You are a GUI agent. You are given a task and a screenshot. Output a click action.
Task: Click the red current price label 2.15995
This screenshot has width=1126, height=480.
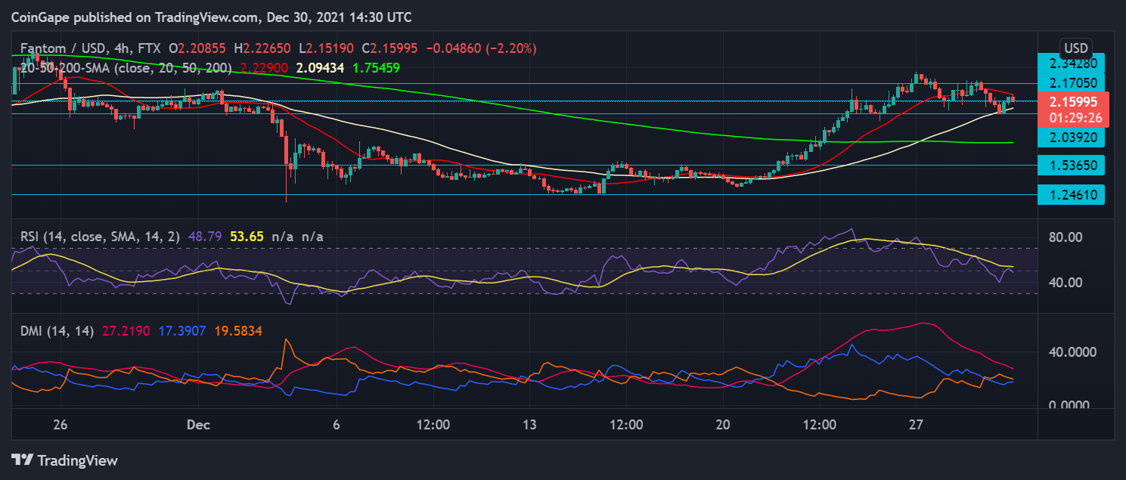pos(1075,101)
